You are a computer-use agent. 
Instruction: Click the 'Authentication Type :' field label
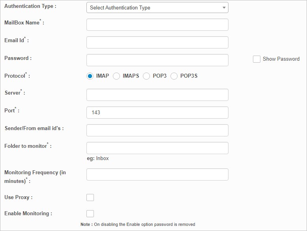[30, 6]
